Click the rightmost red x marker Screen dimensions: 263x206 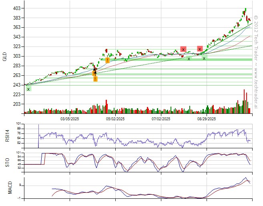click(x=200, y=49)
